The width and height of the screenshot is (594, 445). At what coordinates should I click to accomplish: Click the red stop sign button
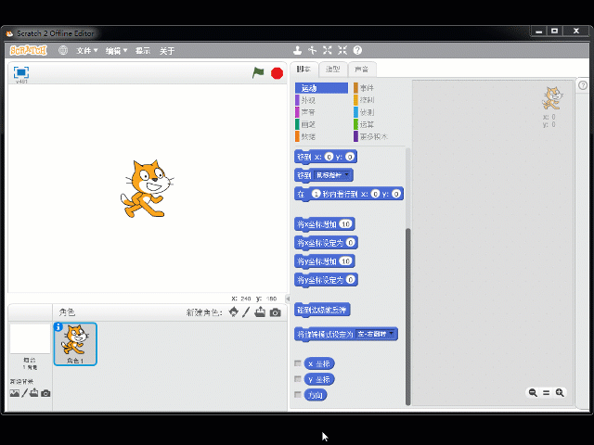click(277, 73)
